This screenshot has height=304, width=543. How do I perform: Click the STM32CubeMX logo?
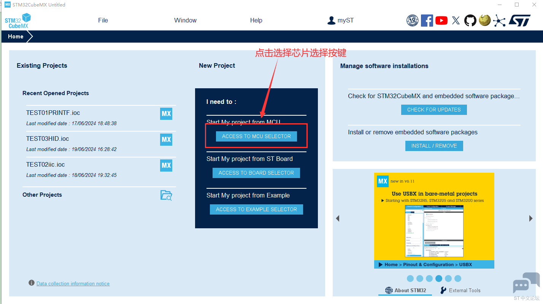tap(18, 21)
